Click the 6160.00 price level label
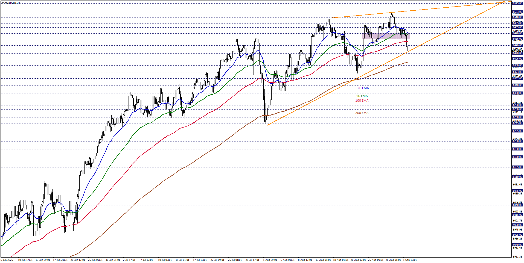Image resolution: width=524 pixels, height=263 pixels. click(517, 157)
